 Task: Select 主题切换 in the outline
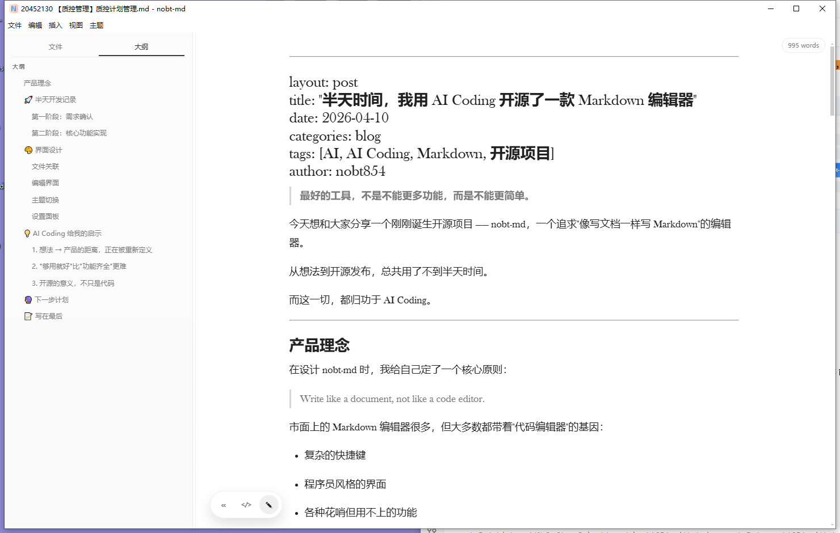45,200
